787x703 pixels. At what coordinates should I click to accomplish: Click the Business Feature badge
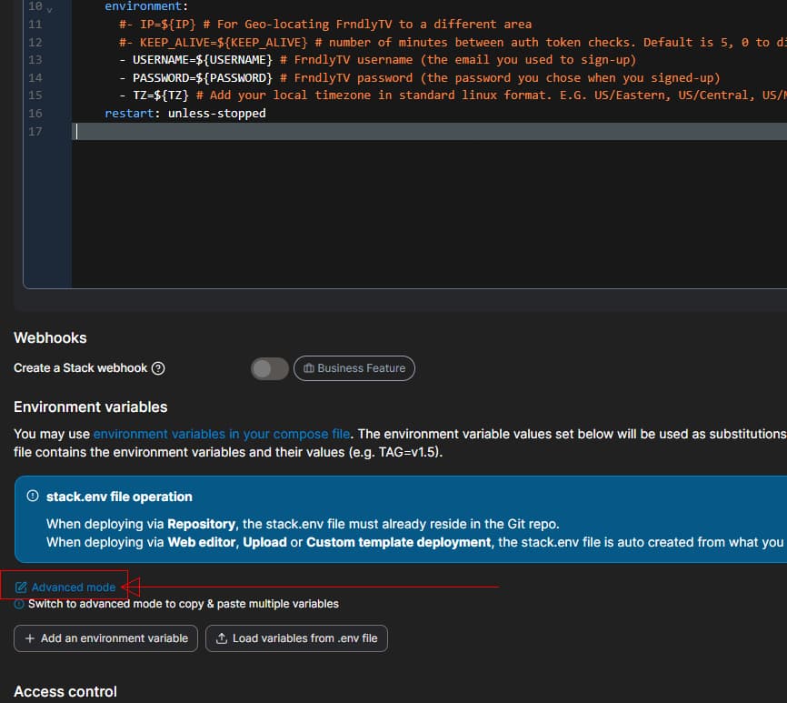tap(354, 368)
